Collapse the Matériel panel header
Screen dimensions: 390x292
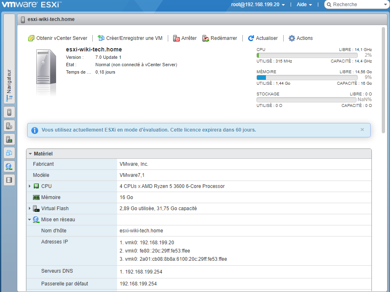(x=31, y=154)
